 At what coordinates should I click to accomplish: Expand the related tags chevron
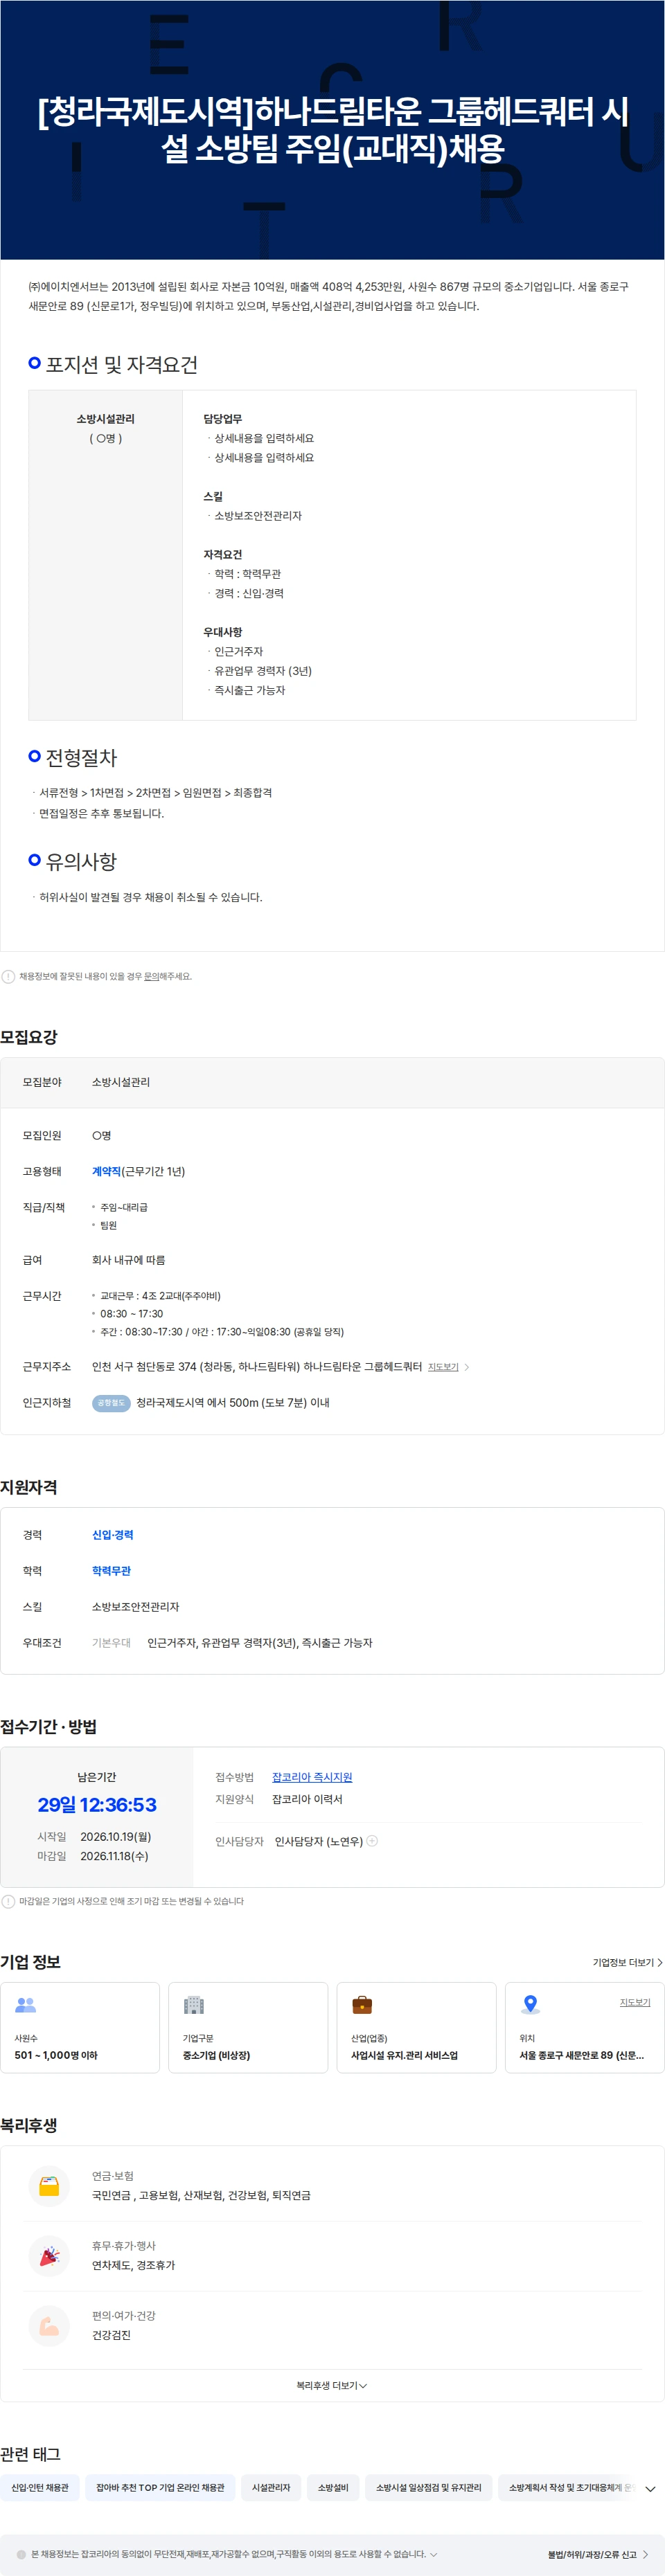650,2488
